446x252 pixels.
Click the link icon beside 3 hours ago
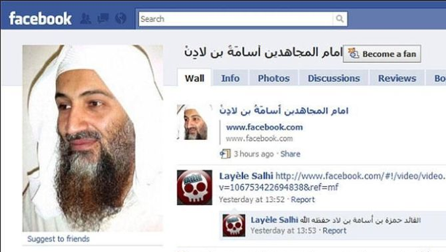pyautogui.click(x=225, y=154)
